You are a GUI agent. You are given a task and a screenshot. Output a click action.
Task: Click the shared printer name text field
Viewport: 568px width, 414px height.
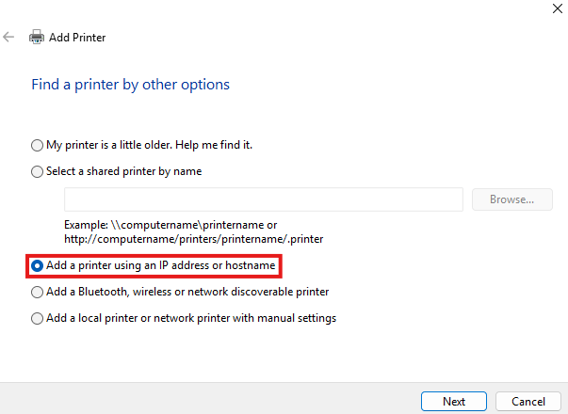(264, 199)
